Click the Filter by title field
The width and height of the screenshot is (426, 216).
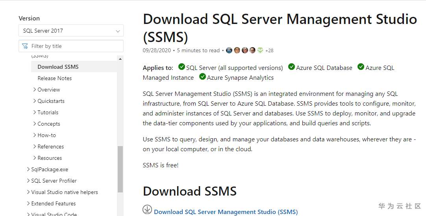75,46
